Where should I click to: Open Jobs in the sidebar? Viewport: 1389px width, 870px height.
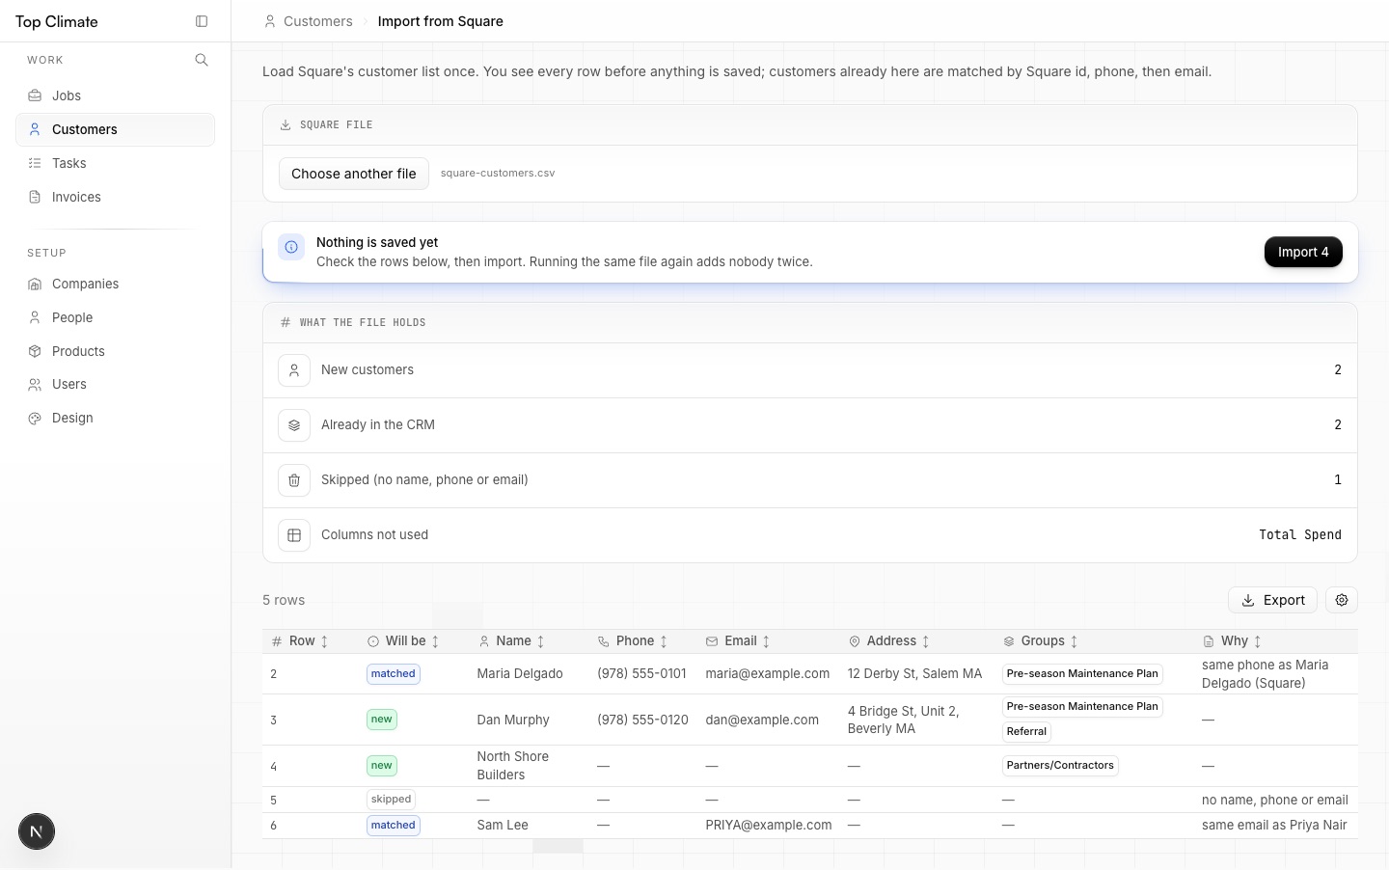pos(115,95)
